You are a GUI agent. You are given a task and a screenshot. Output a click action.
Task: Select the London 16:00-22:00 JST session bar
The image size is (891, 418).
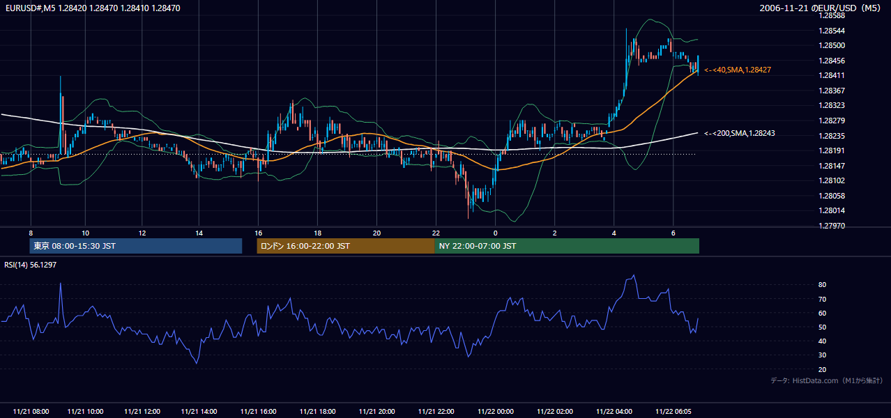click(x=346, y=246)
